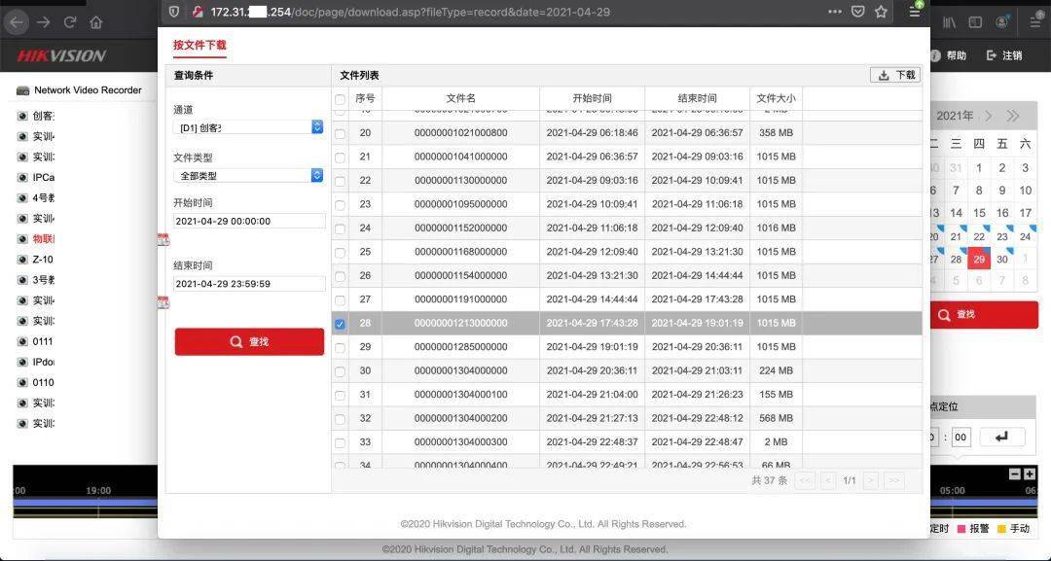This screenshot has width=1051, height=561.
Task: Click the 序号 column header
Action: [x=365, y=98]
